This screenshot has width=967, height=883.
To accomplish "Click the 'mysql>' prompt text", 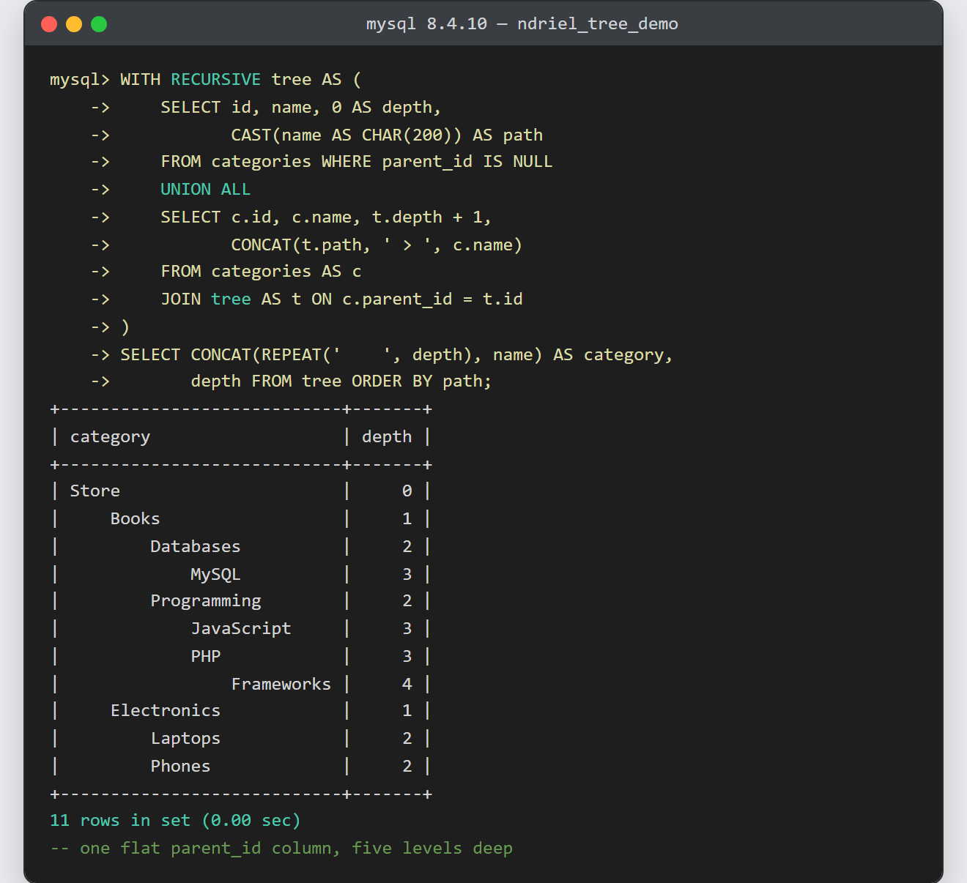I will (x=80, y=79).
